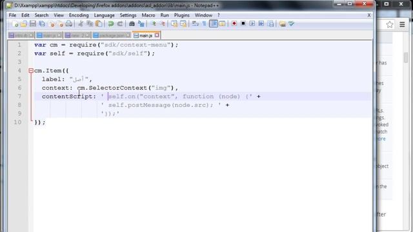413x232 pixels.
Task: Toggle synchronized horizontal scrolling icon
Action: pyautogui.click(x=183, y=24)
